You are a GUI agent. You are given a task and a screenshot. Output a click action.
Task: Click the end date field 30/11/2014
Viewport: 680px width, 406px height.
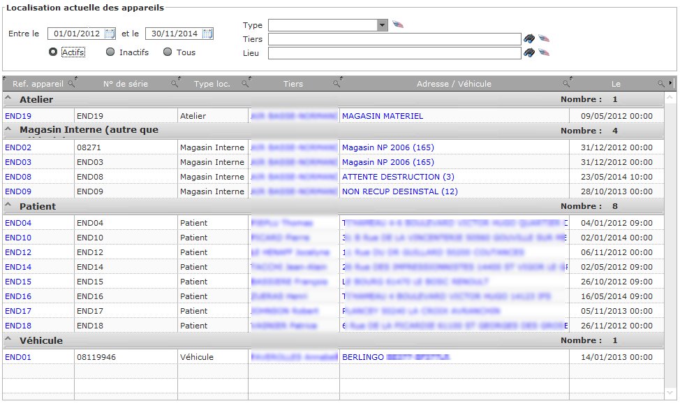pyautogui.click(x=174, y=34)
